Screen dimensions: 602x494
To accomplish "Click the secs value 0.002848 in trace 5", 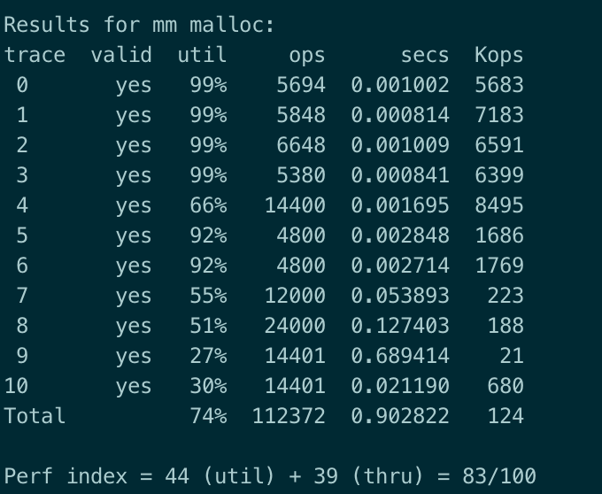I will click(x=399, y=235).
